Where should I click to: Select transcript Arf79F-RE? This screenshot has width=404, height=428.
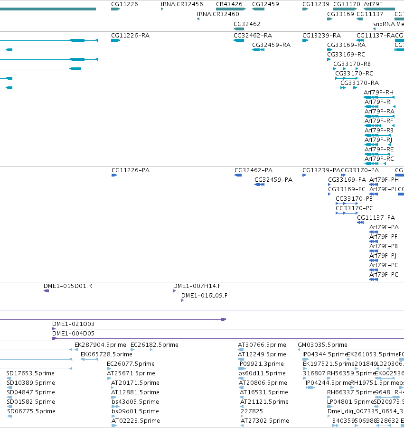click(377, 154)
